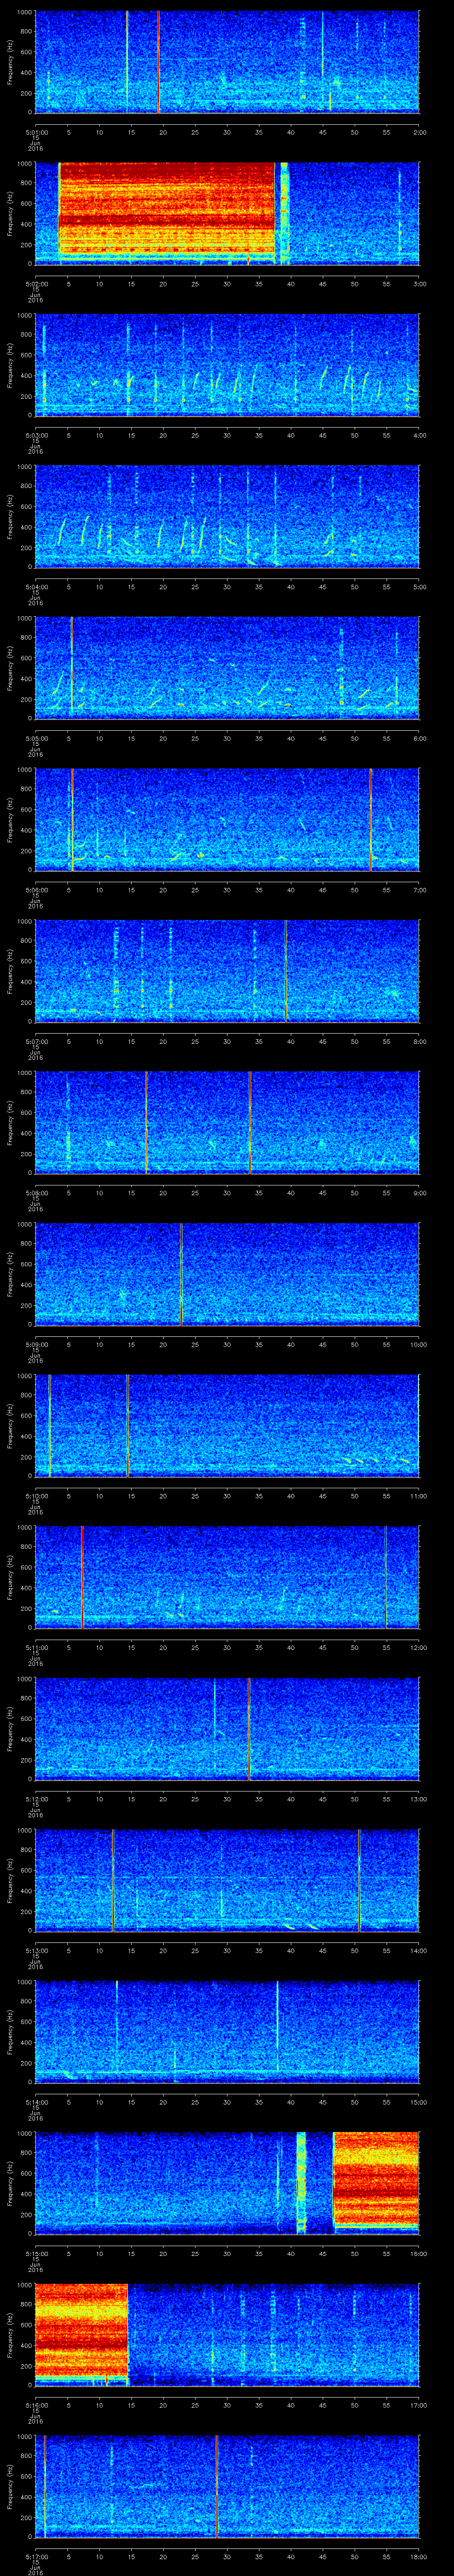This screenshot has height=2576, width=454.
Task: Open the spectrogram panel starting at 5:03:00
Action: pos(227,365)
